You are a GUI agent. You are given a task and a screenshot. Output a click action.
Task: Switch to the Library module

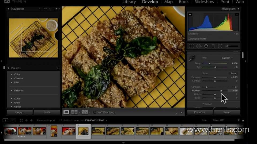[129, 2]
